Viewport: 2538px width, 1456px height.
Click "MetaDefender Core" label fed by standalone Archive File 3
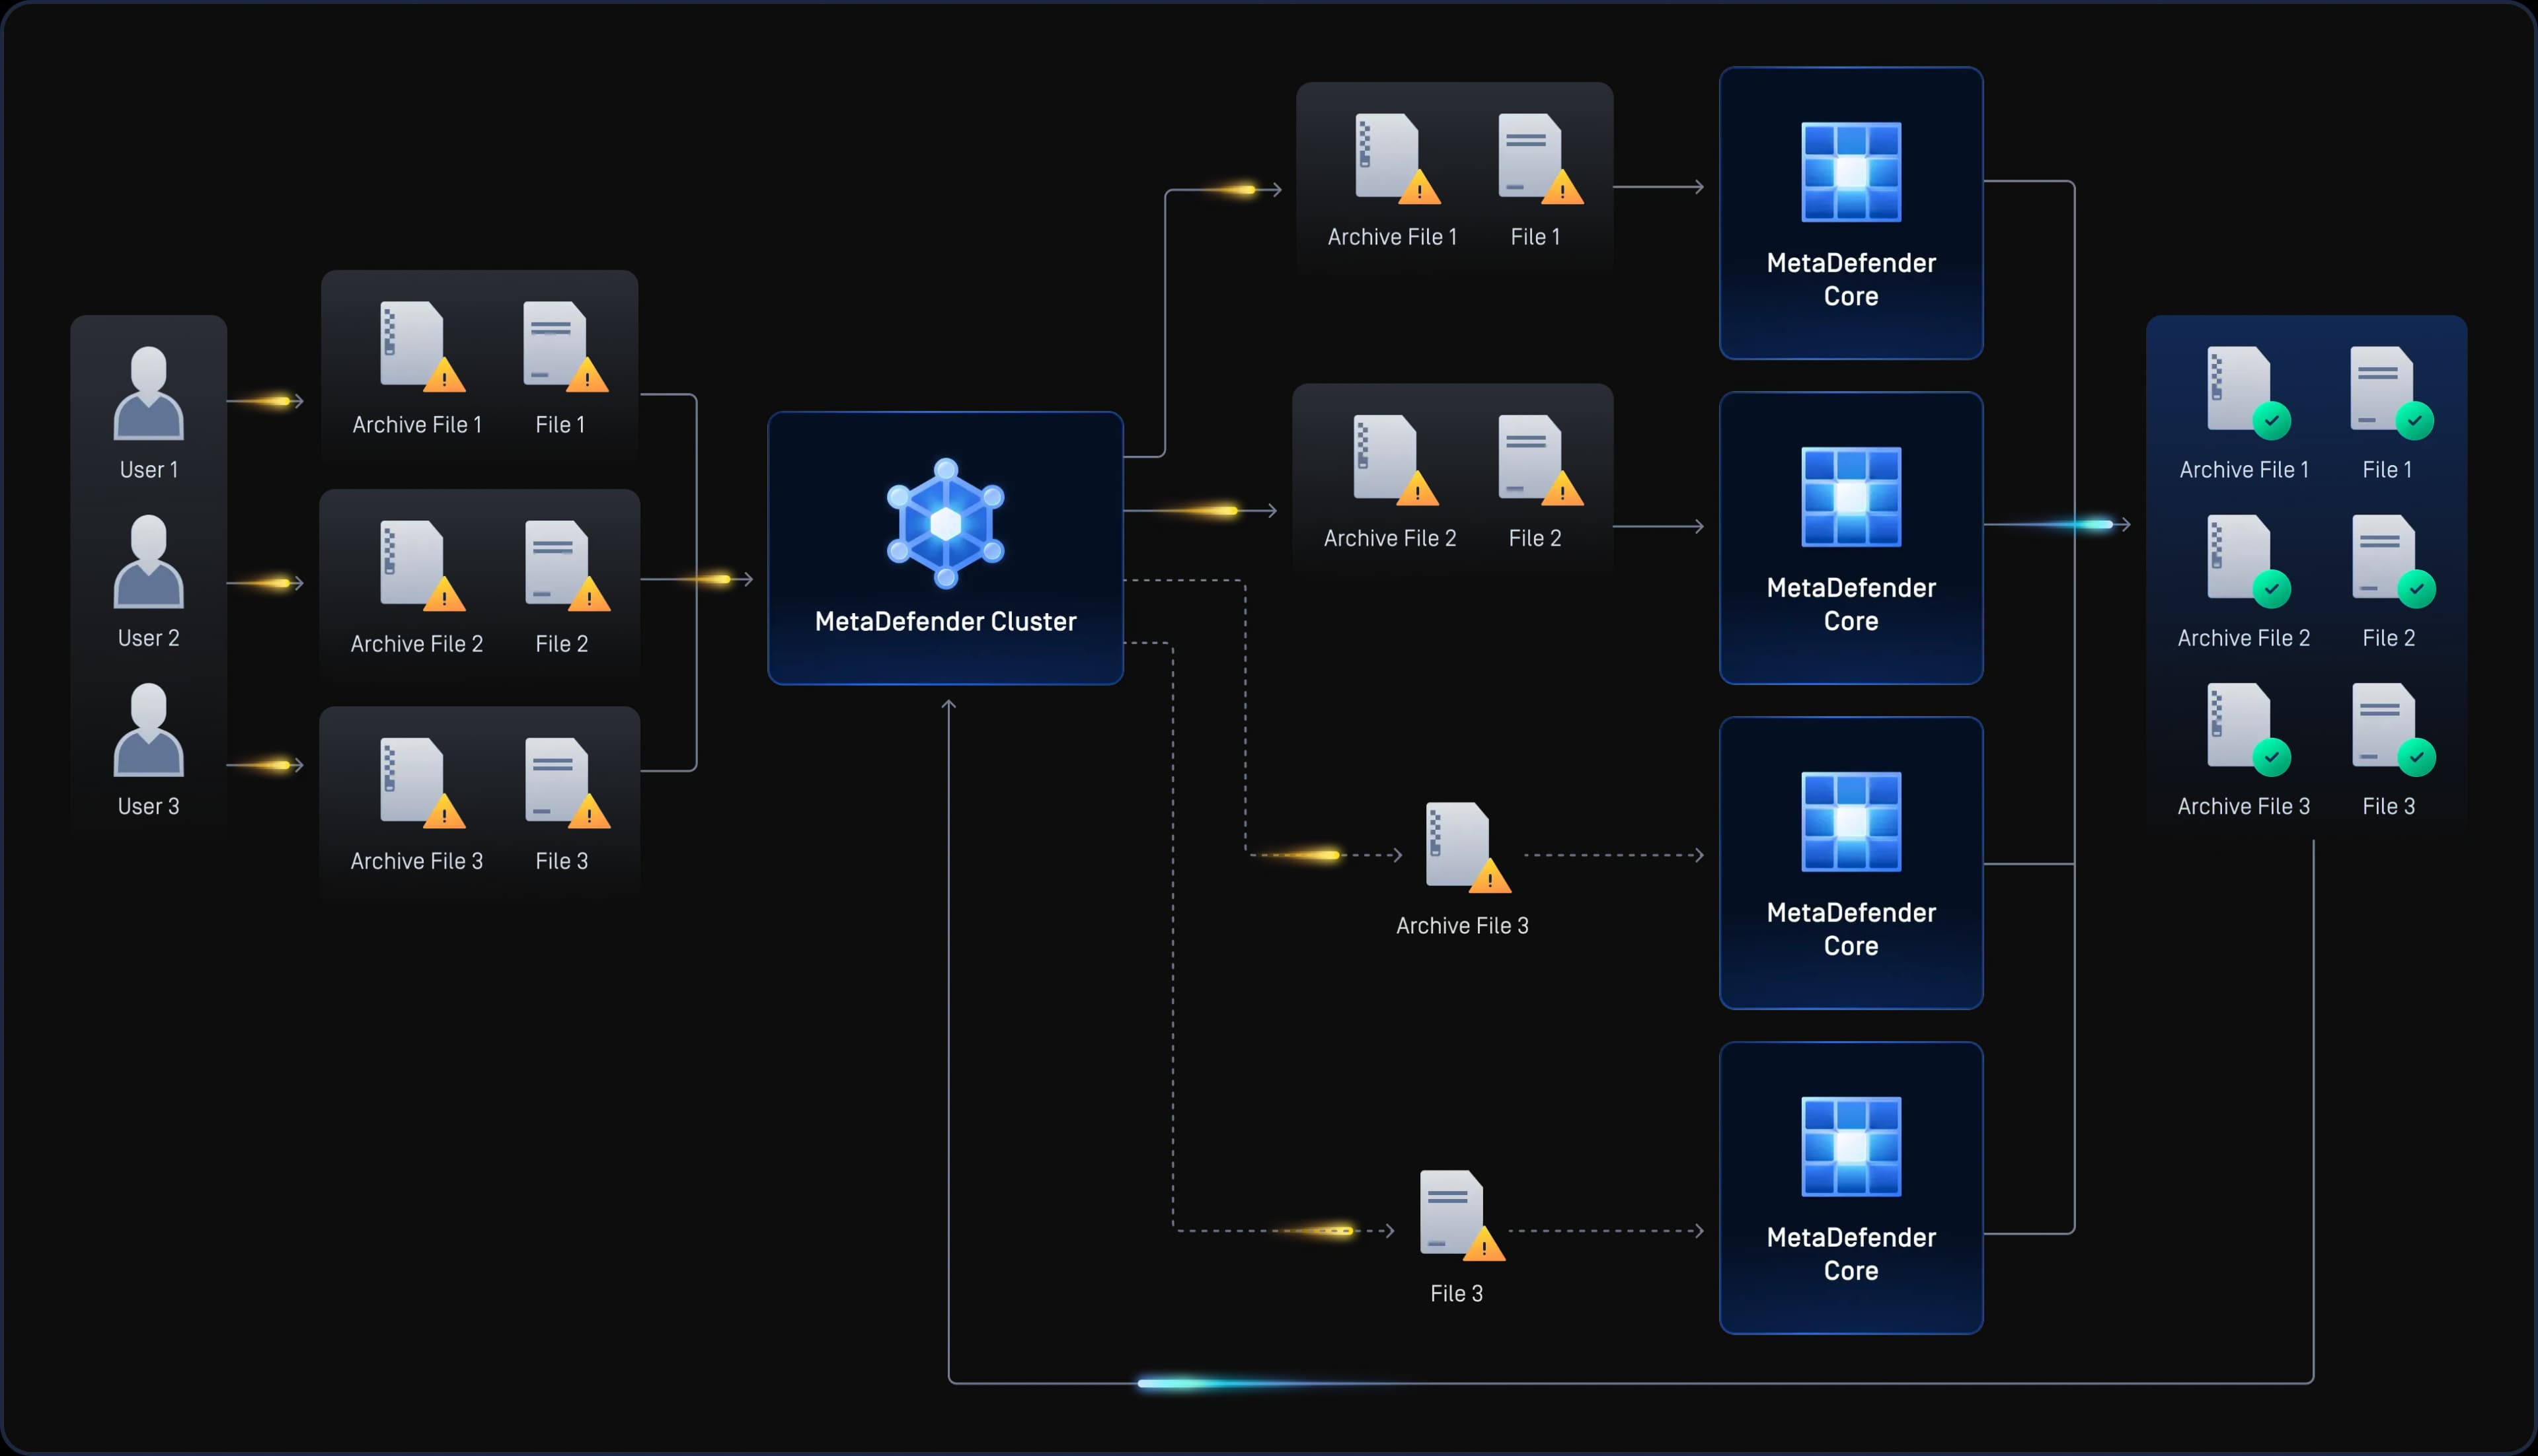[x=1851, y=929]
